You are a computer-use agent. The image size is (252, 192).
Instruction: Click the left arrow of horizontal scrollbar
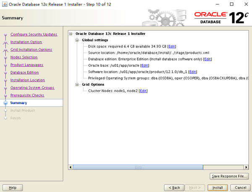[71, 167]
